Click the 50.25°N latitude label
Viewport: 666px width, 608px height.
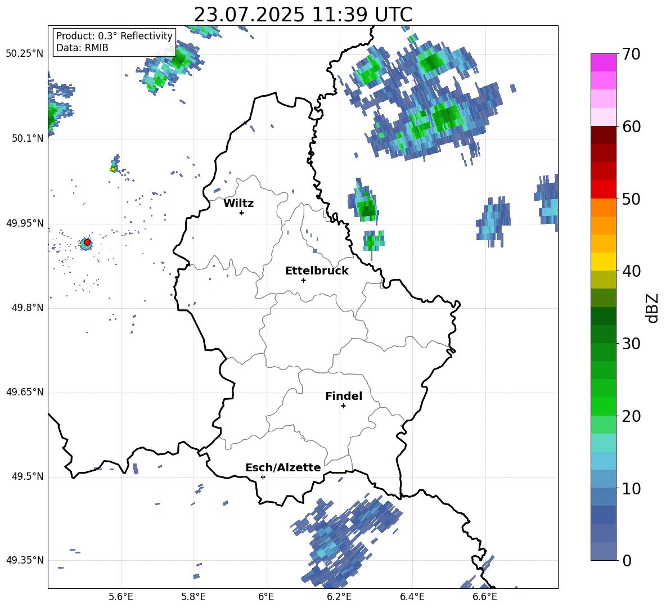pos(25,54)
